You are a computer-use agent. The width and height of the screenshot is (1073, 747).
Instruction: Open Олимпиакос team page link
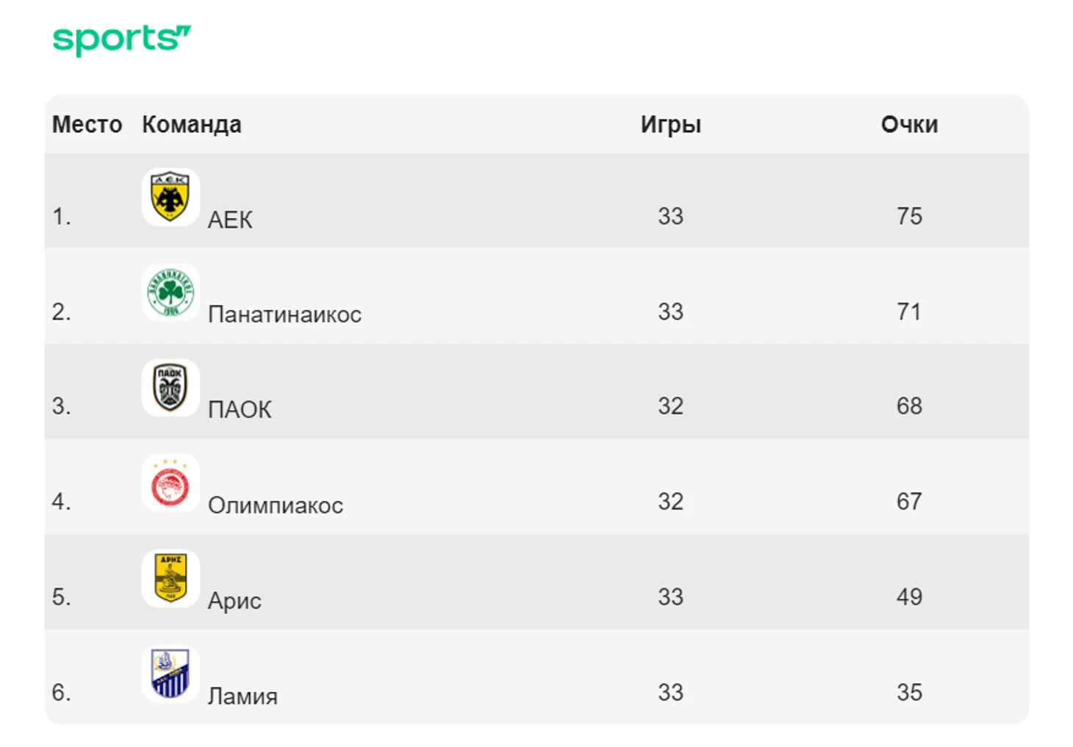point(276,505)
